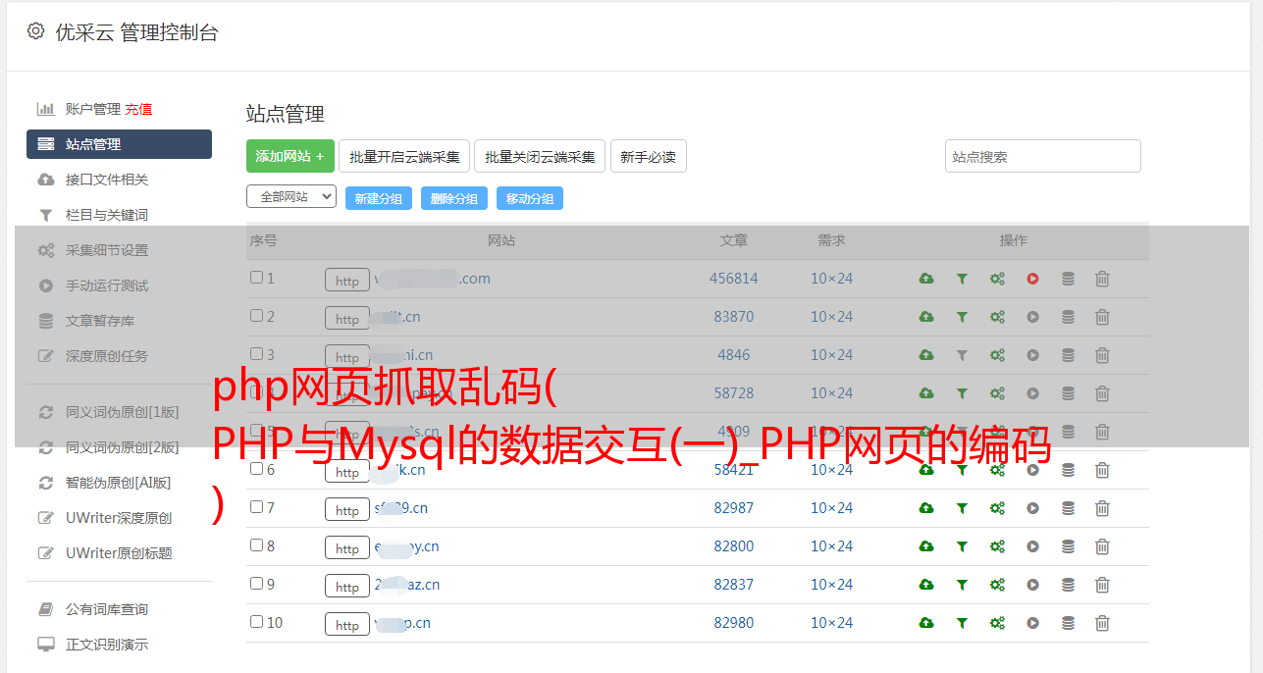This screenshot has width=1263, height=673.
Task: Click the cloud upload icon in row 1
Action: [925, 279]
